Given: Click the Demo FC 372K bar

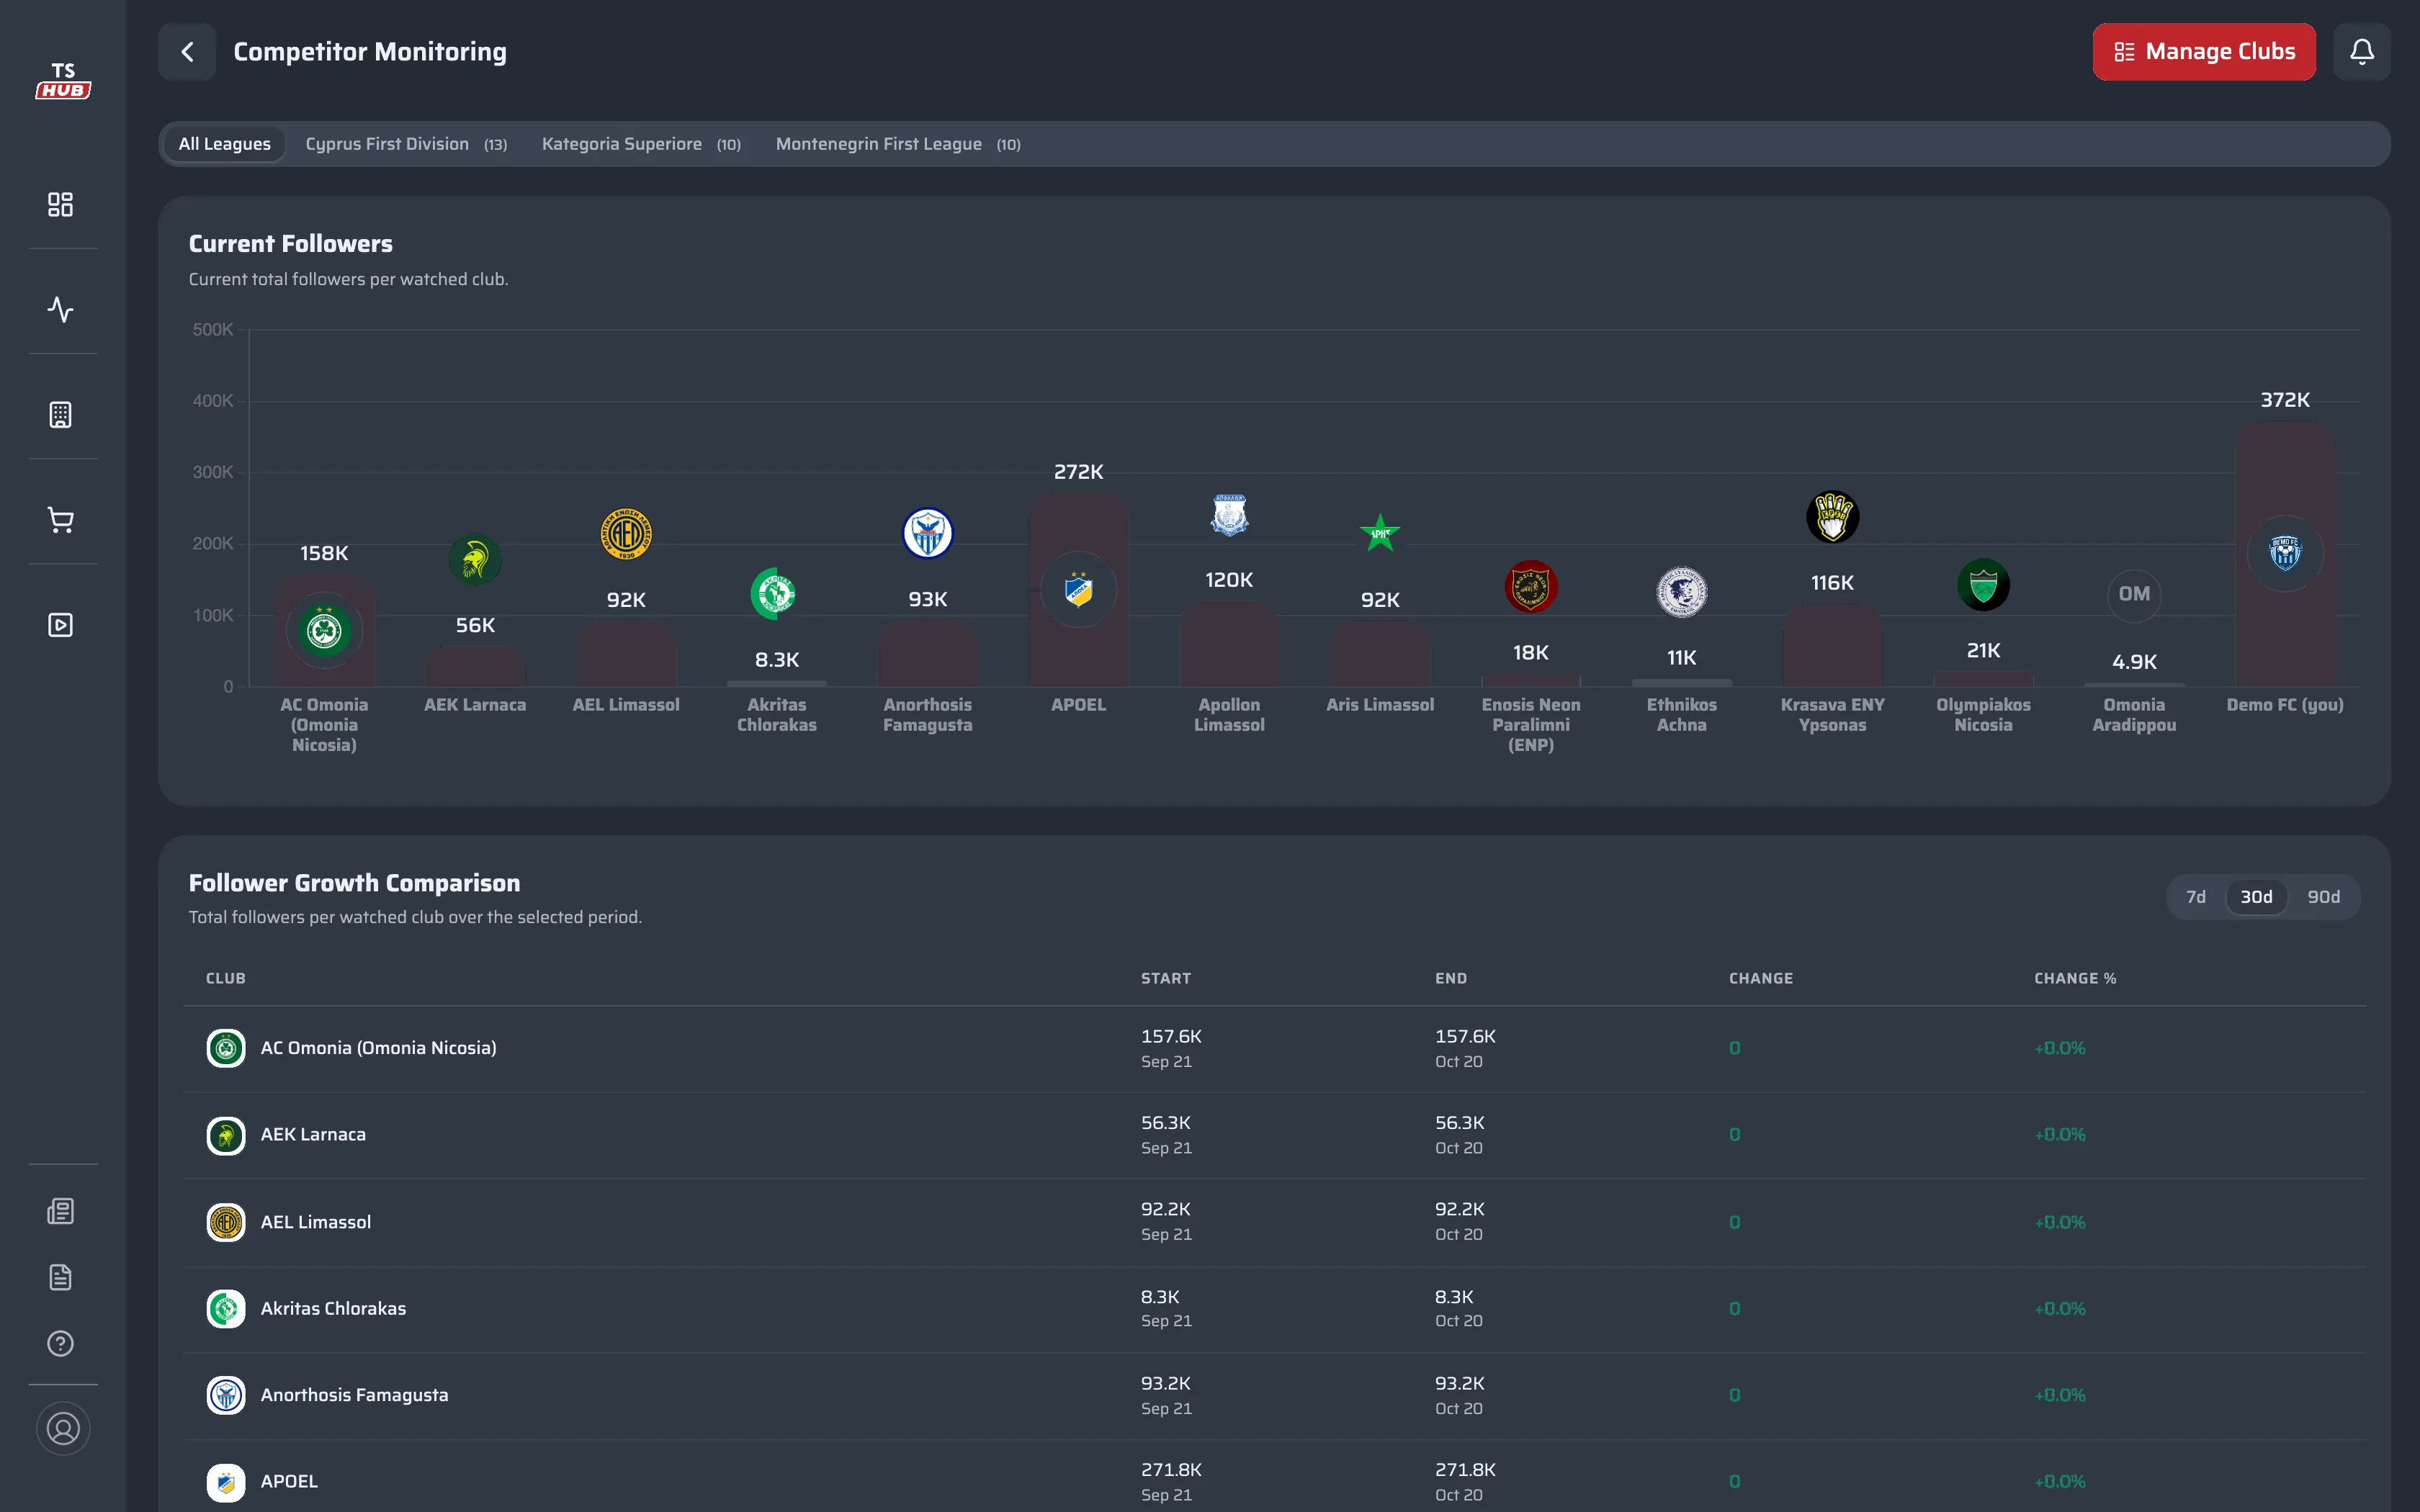Looking at the screenshot, I should pyautogui.click(x=2285, y=553).
